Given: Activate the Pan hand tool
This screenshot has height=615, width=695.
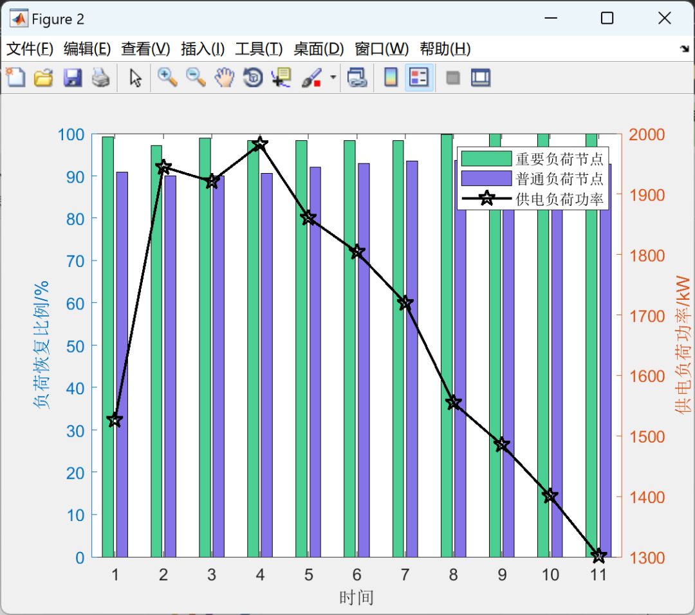Looking at the screenshot, I should coord(225,78).
